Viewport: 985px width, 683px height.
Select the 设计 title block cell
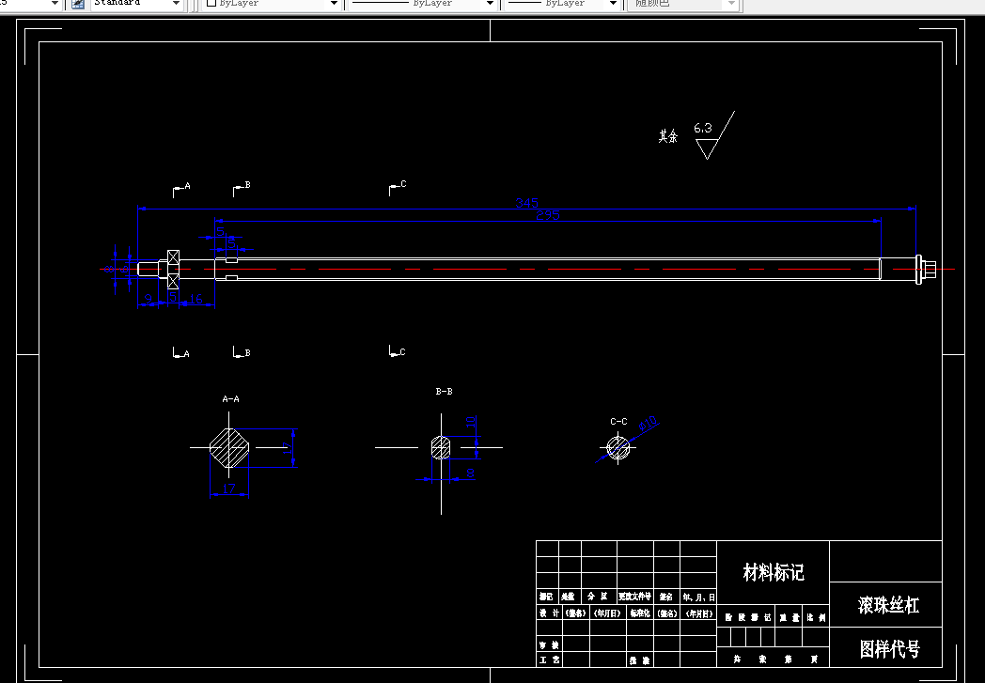click(x=548, y=613)
